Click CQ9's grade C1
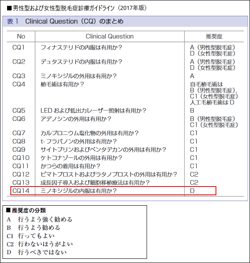Screen dimensions: 250x263 [x=194, y=150]
